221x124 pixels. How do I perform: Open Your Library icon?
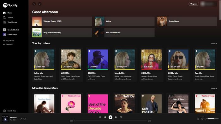point(4,22)
